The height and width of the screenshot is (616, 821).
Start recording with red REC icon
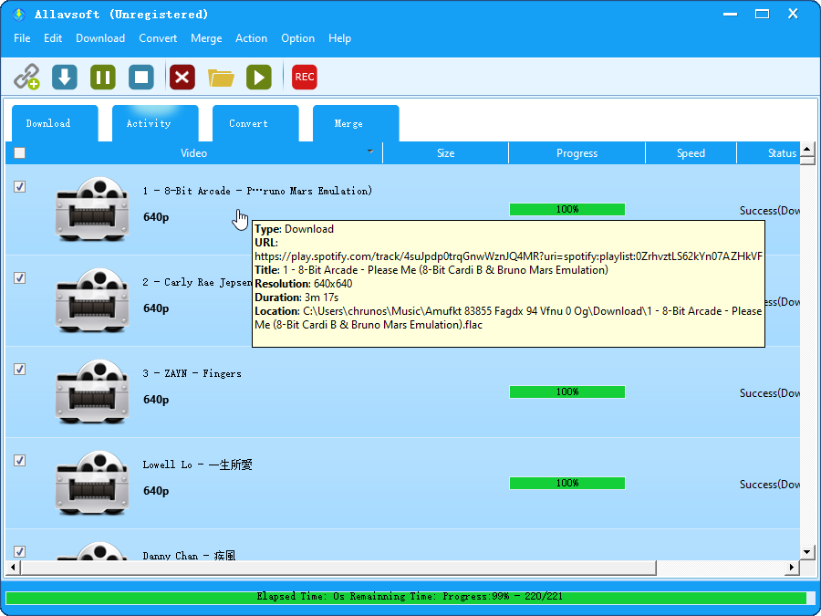305,77
